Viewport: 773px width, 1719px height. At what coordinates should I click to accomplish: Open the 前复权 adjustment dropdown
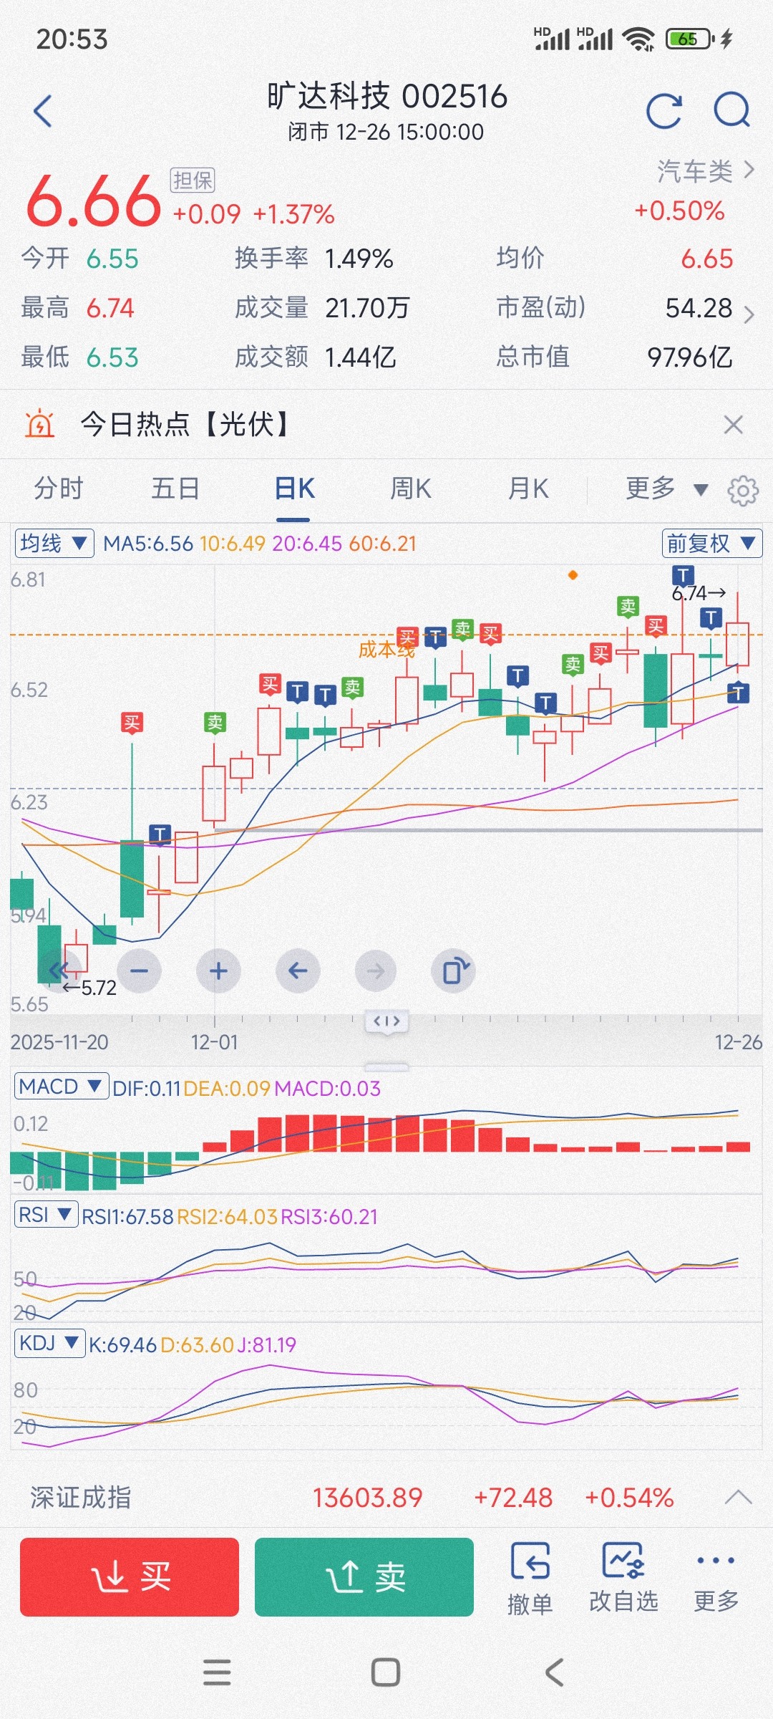click(711, 544)
